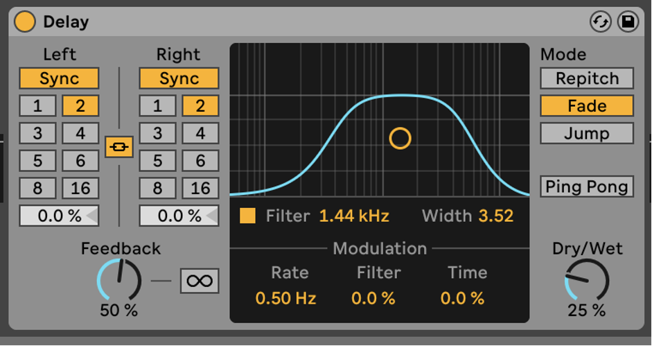Image resolution: width=652 pixels, height=346 pixels.
Task: Select Left delay time 5
Action: (37, 161)
